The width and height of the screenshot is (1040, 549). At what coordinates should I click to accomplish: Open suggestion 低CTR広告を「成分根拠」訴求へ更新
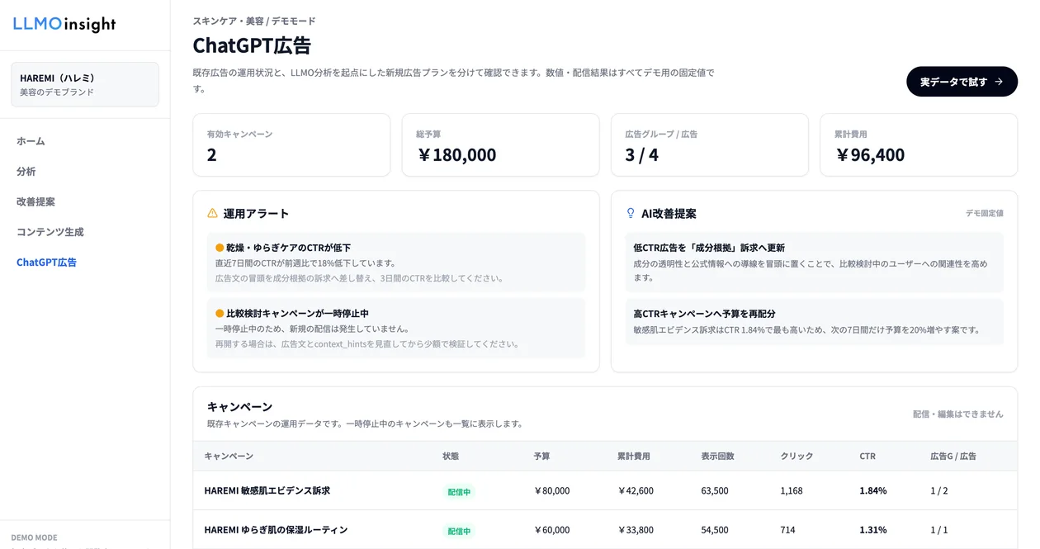[815, 263]
